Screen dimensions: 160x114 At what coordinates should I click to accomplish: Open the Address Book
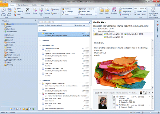click(140, 12)
